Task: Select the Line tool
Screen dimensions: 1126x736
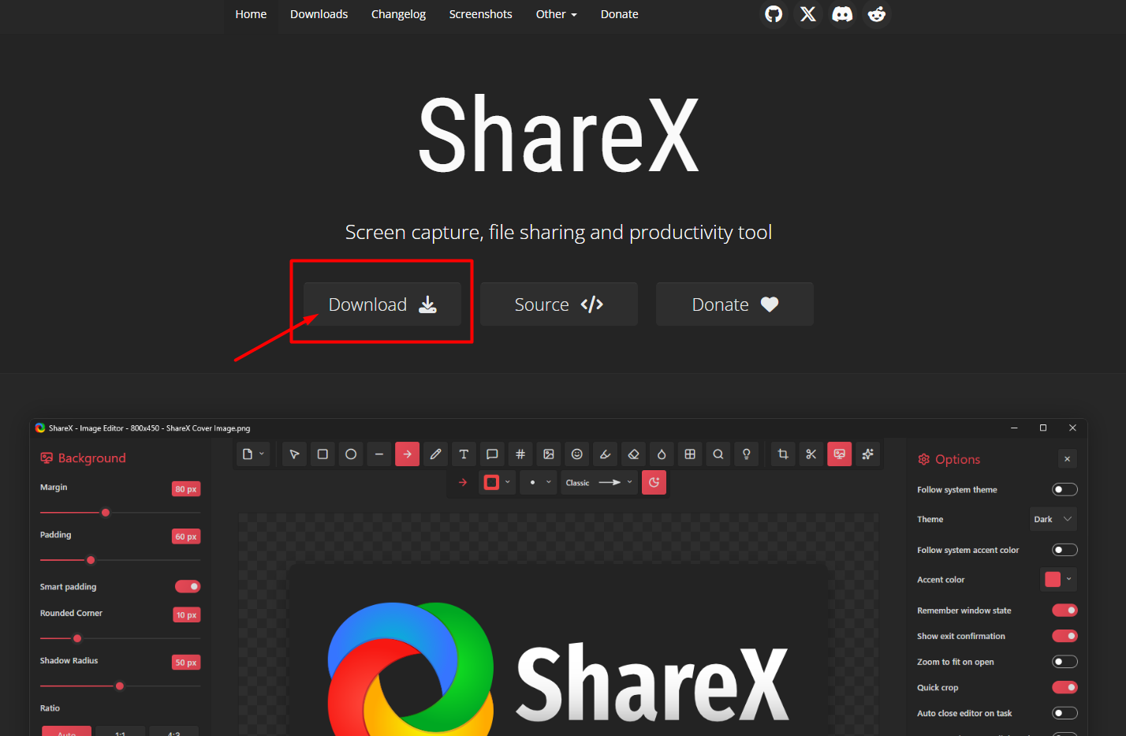Action: (379, 454)
